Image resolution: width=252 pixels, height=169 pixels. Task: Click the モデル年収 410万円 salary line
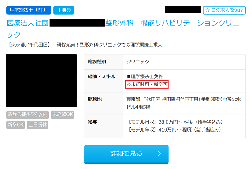point(173,130)
